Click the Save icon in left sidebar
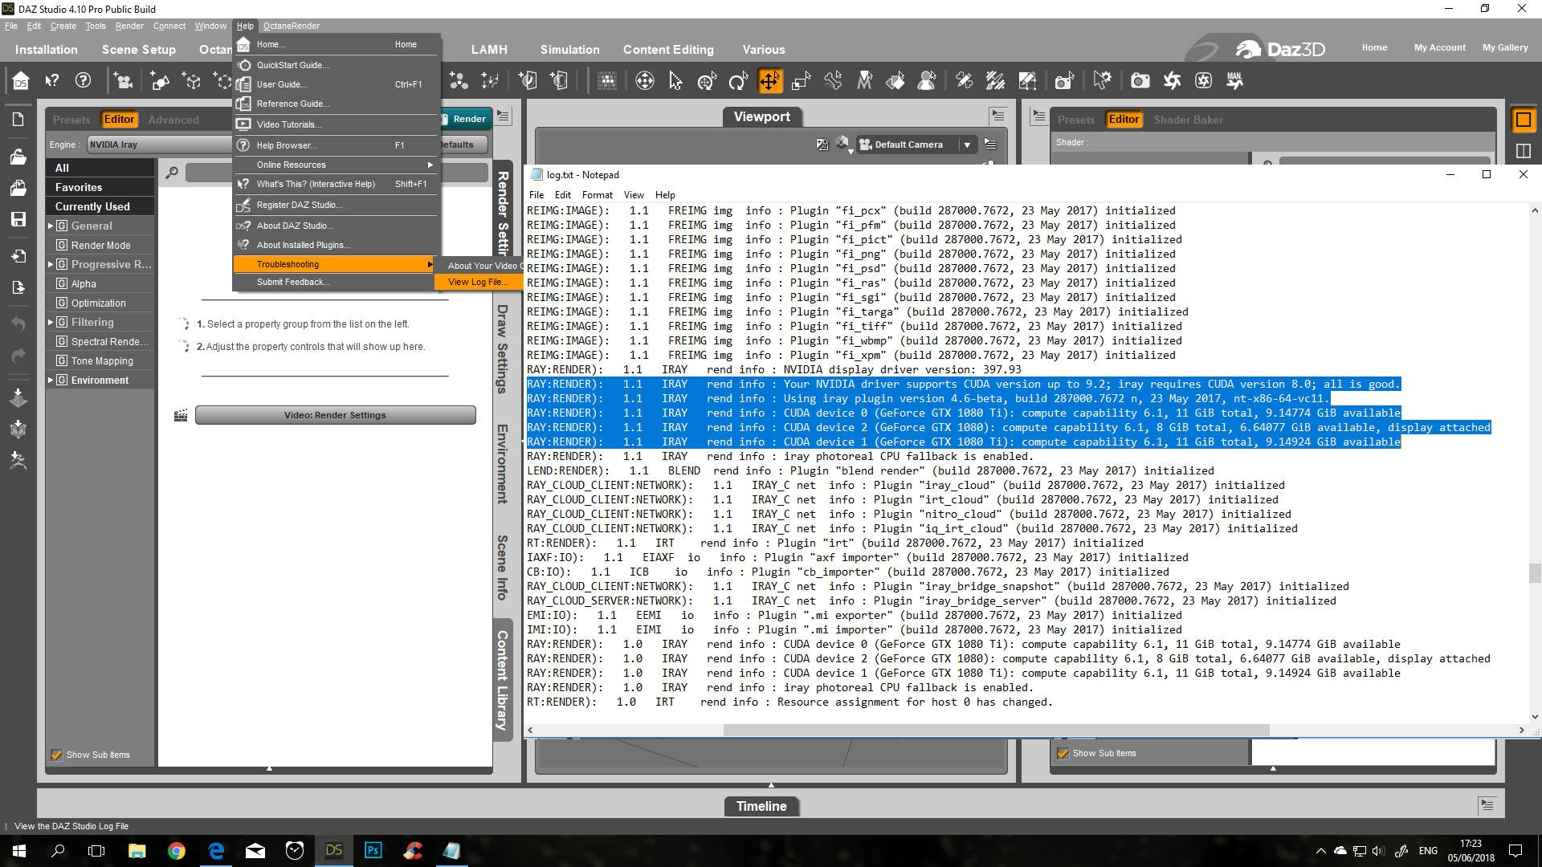 click(18, 219)
